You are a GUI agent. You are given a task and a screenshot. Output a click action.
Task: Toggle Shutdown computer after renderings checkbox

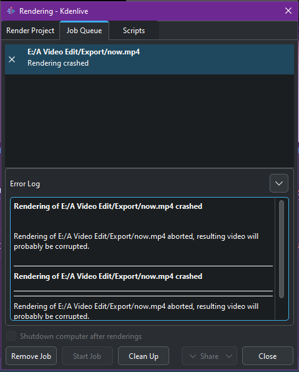pos(11,336)
